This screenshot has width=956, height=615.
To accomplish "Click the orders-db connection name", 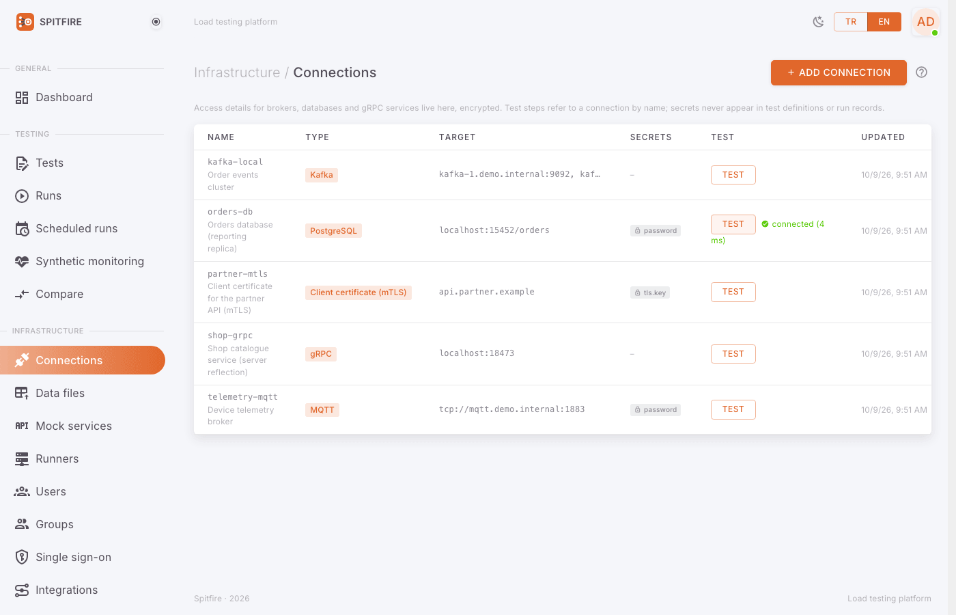I will click(x=230, y=212).
